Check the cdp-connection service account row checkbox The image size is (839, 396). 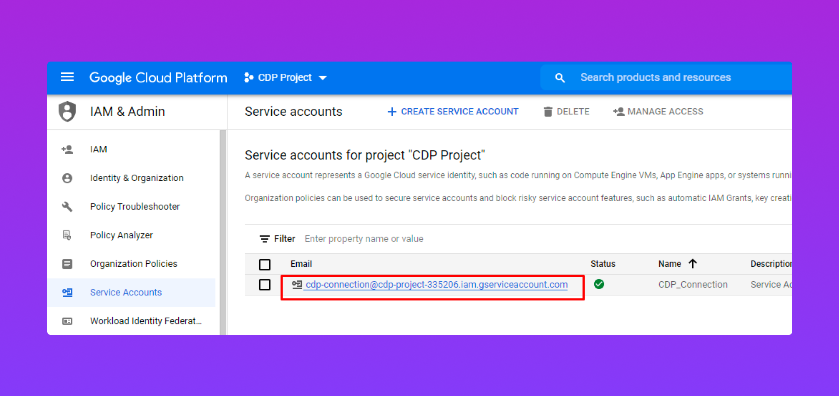265,285
